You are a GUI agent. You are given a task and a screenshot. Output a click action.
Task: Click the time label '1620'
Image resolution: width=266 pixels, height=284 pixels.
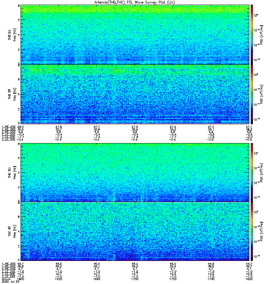click(x=59, y=279)
